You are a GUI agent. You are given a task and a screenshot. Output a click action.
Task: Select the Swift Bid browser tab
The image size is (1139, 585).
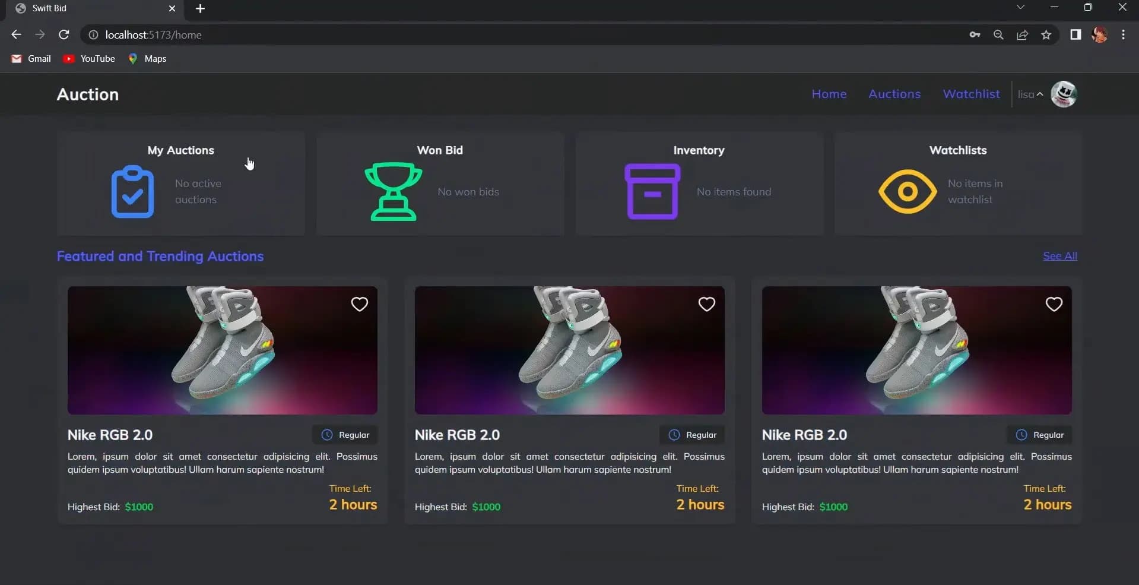click(95, 8)
